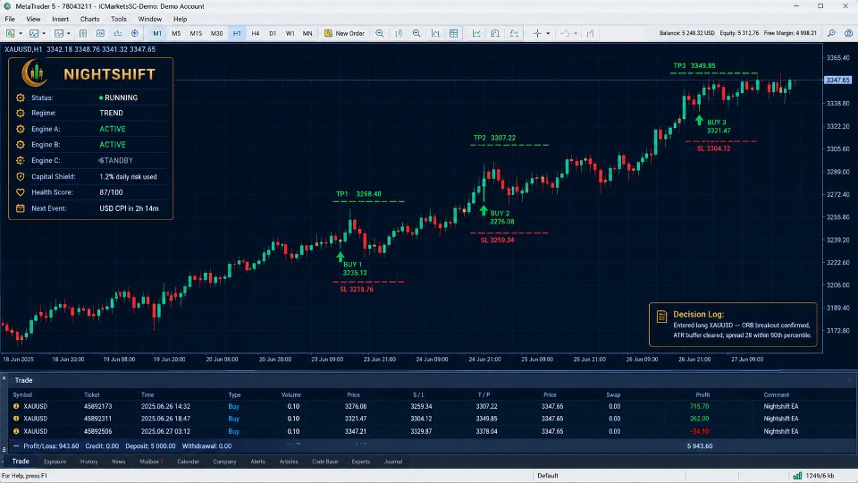Open the Window menu

coord(149,19)
